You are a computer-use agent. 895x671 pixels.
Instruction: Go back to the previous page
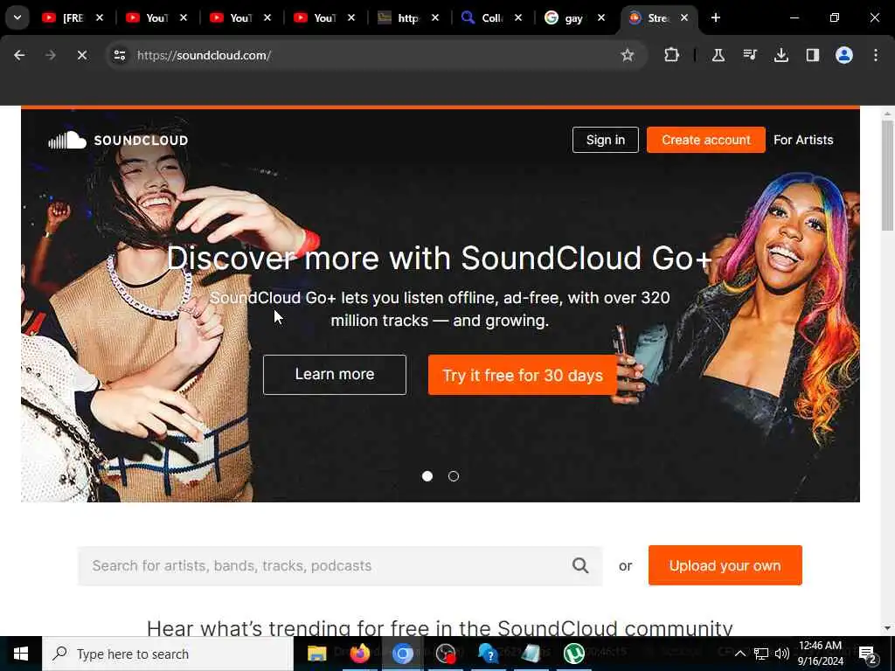click(19, 55)
